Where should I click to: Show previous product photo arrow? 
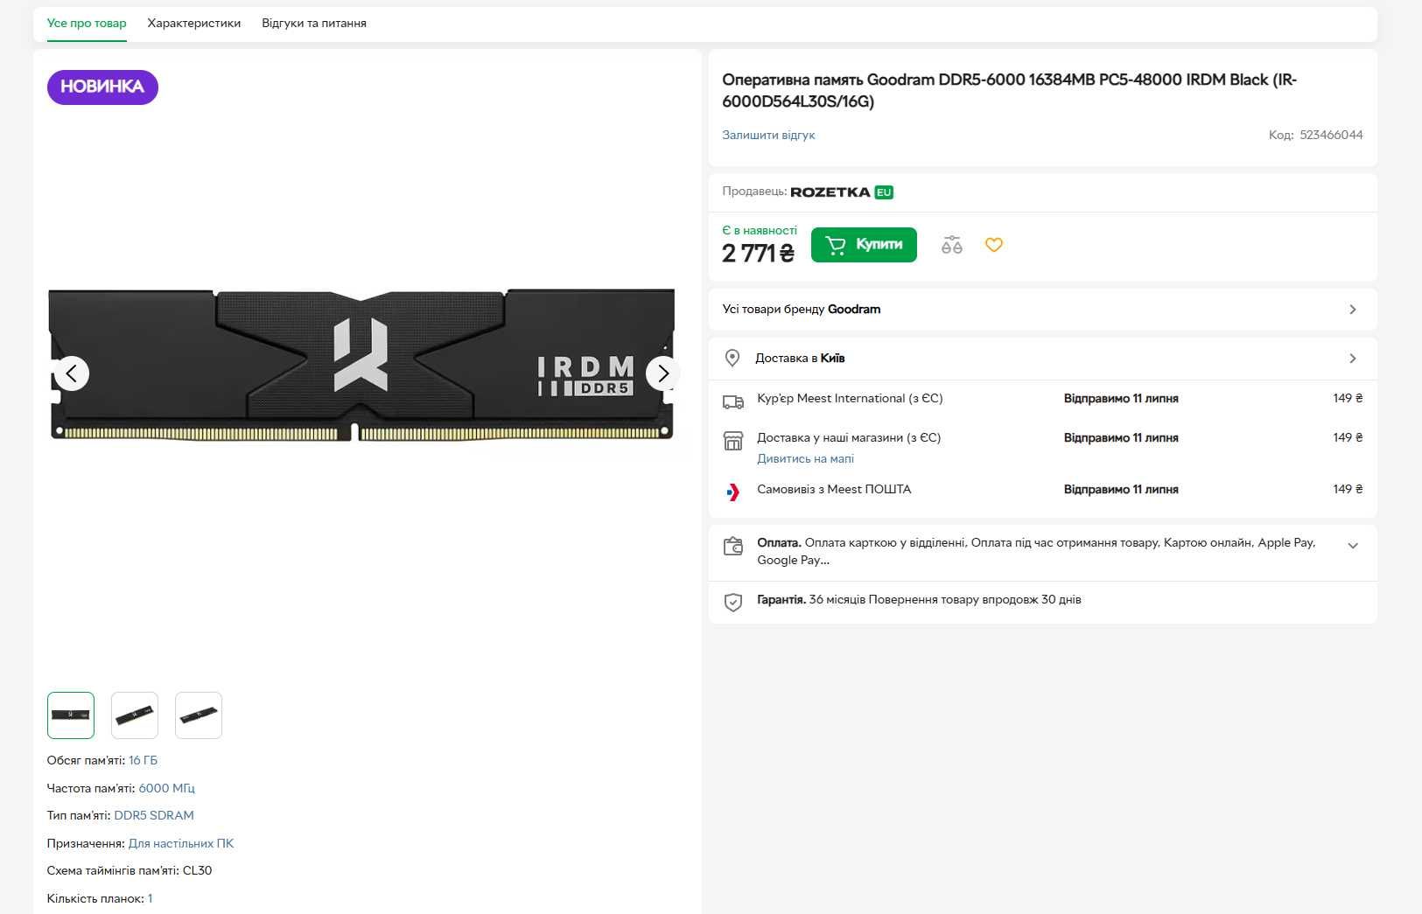click(x=72, y=373)
